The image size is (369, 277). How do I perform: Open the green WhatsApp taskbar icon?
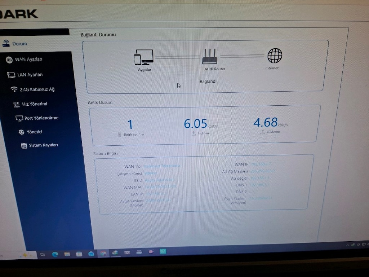tap(163, 251)
